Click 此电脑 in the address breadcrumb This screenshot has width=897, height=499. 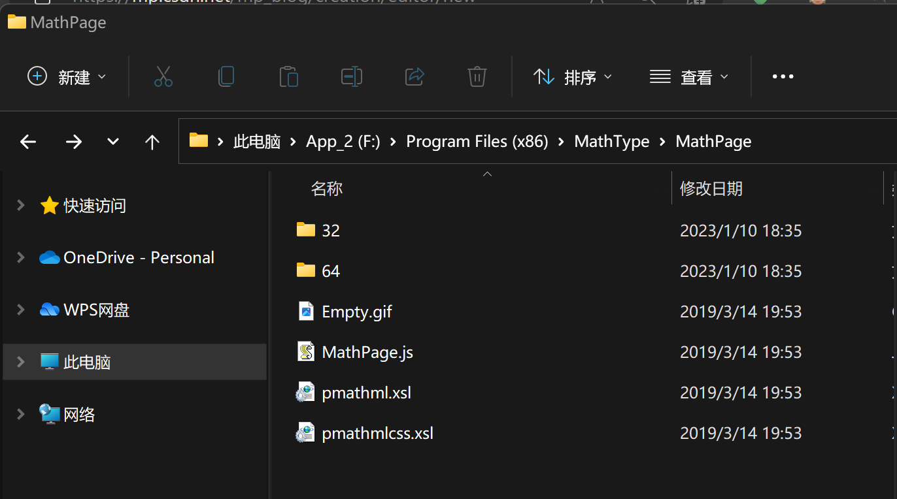256,141
